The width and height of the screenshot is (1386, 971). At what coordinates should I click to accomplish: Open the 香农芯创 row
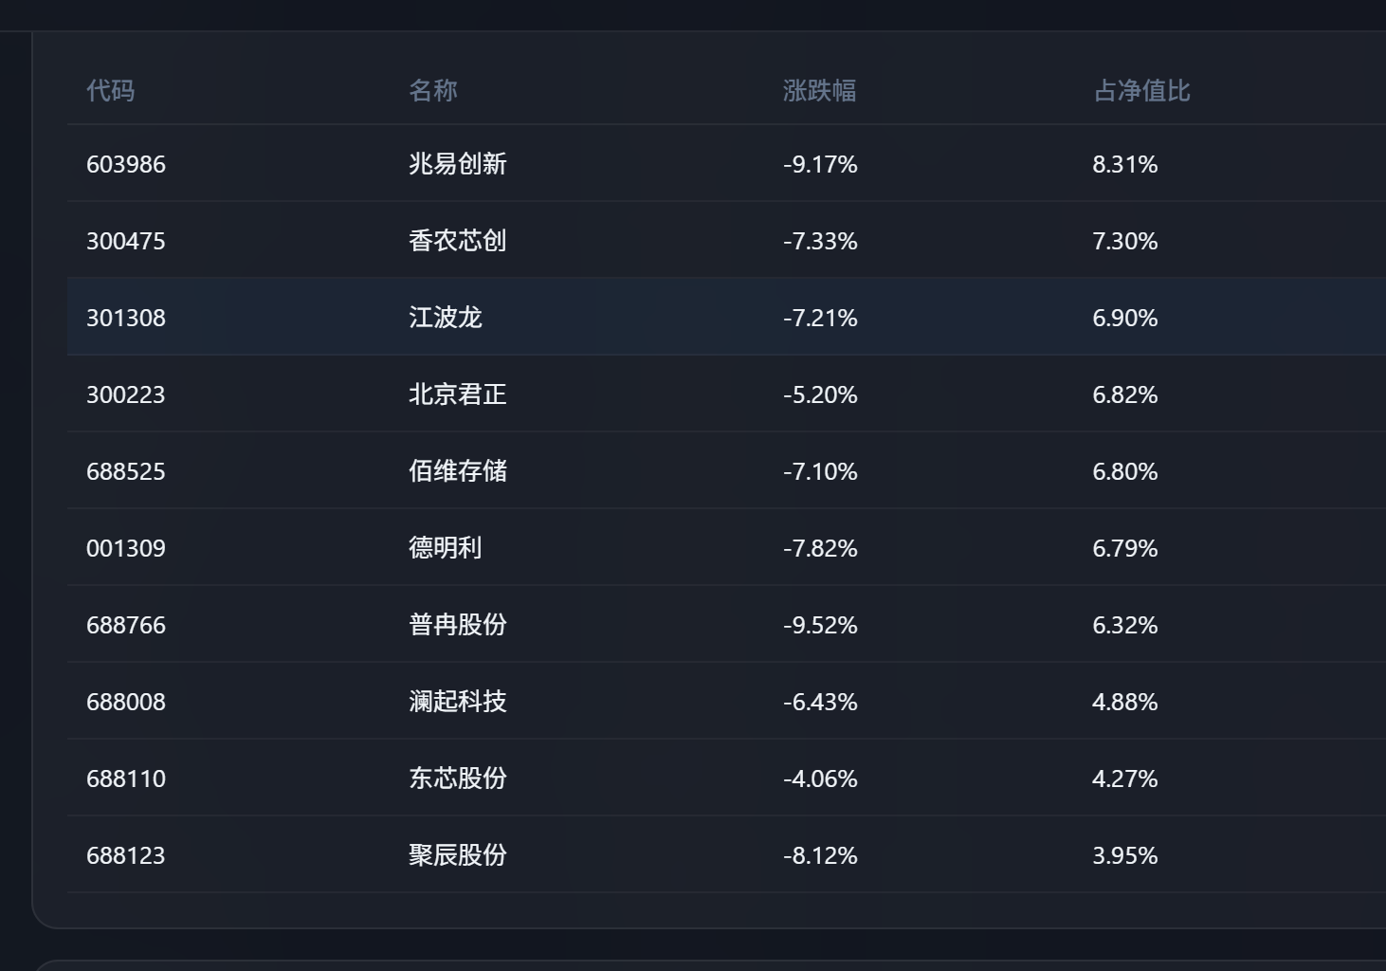726,241
